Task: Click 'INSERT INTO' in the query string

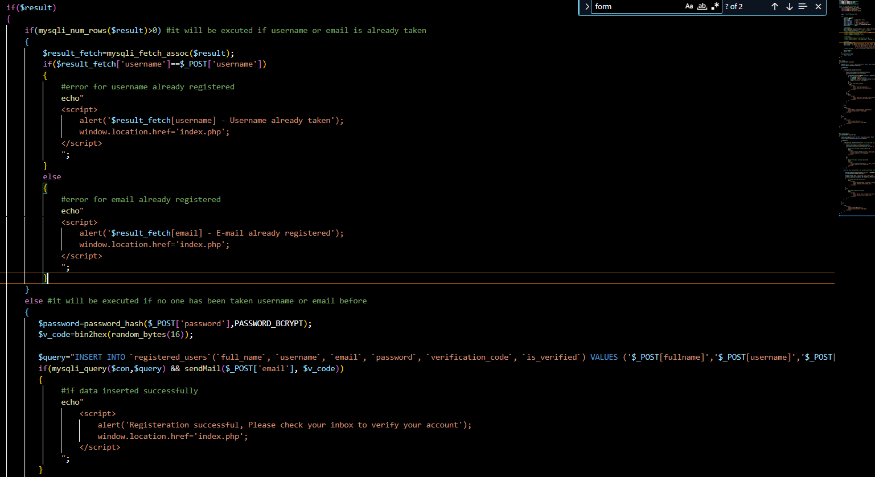Action: [x=100, y=357]
